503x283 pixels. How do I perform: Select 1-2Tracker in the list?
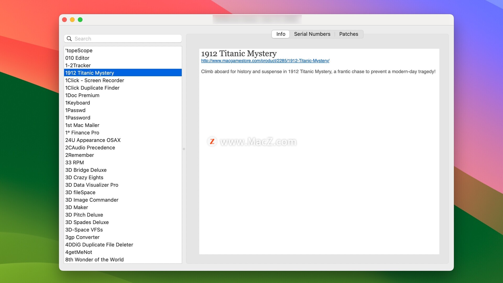(x=123, y=66)
